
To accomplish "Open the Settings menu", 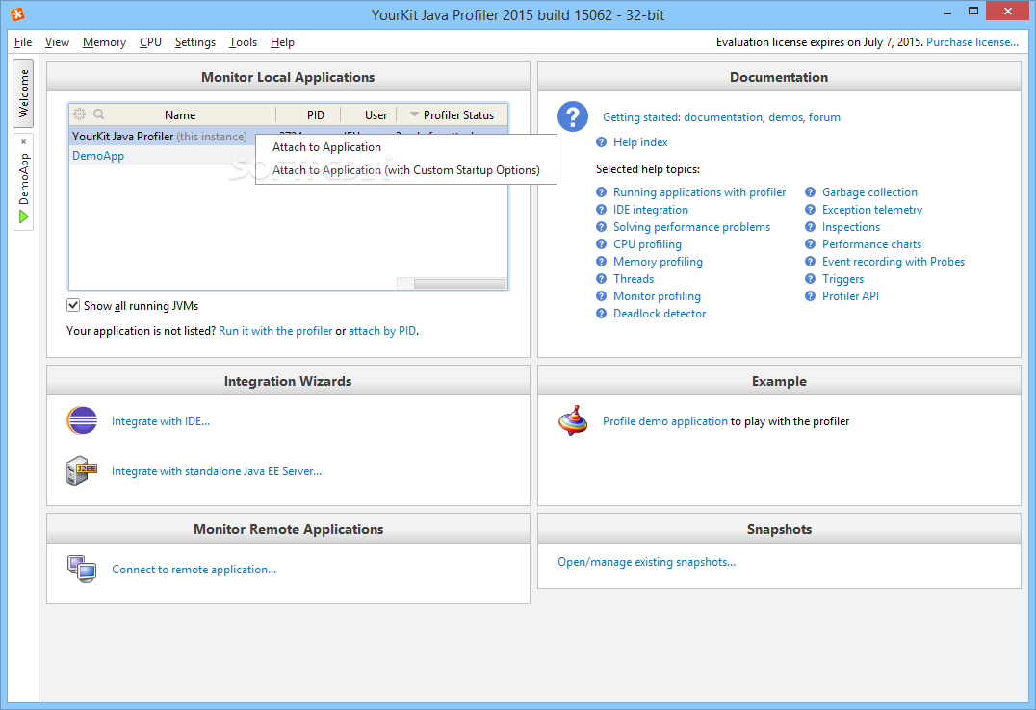I will (194, 42).
